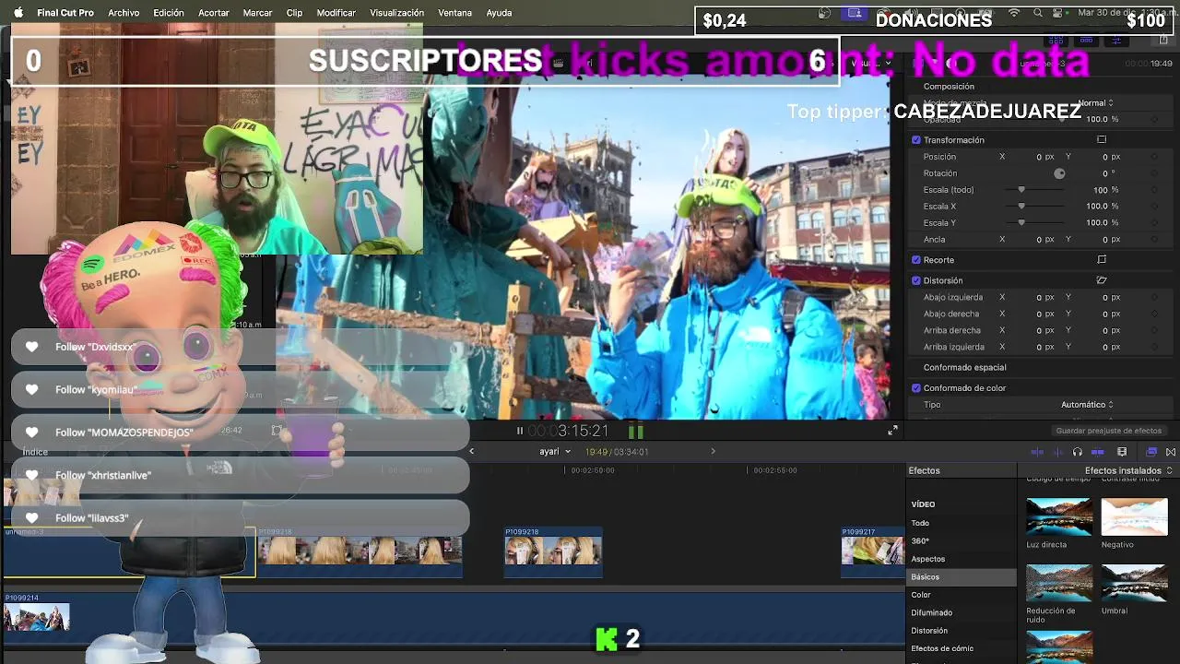The image size is (1180, 664).
Task: Open the Edición menu
Action: coord(169,13)
